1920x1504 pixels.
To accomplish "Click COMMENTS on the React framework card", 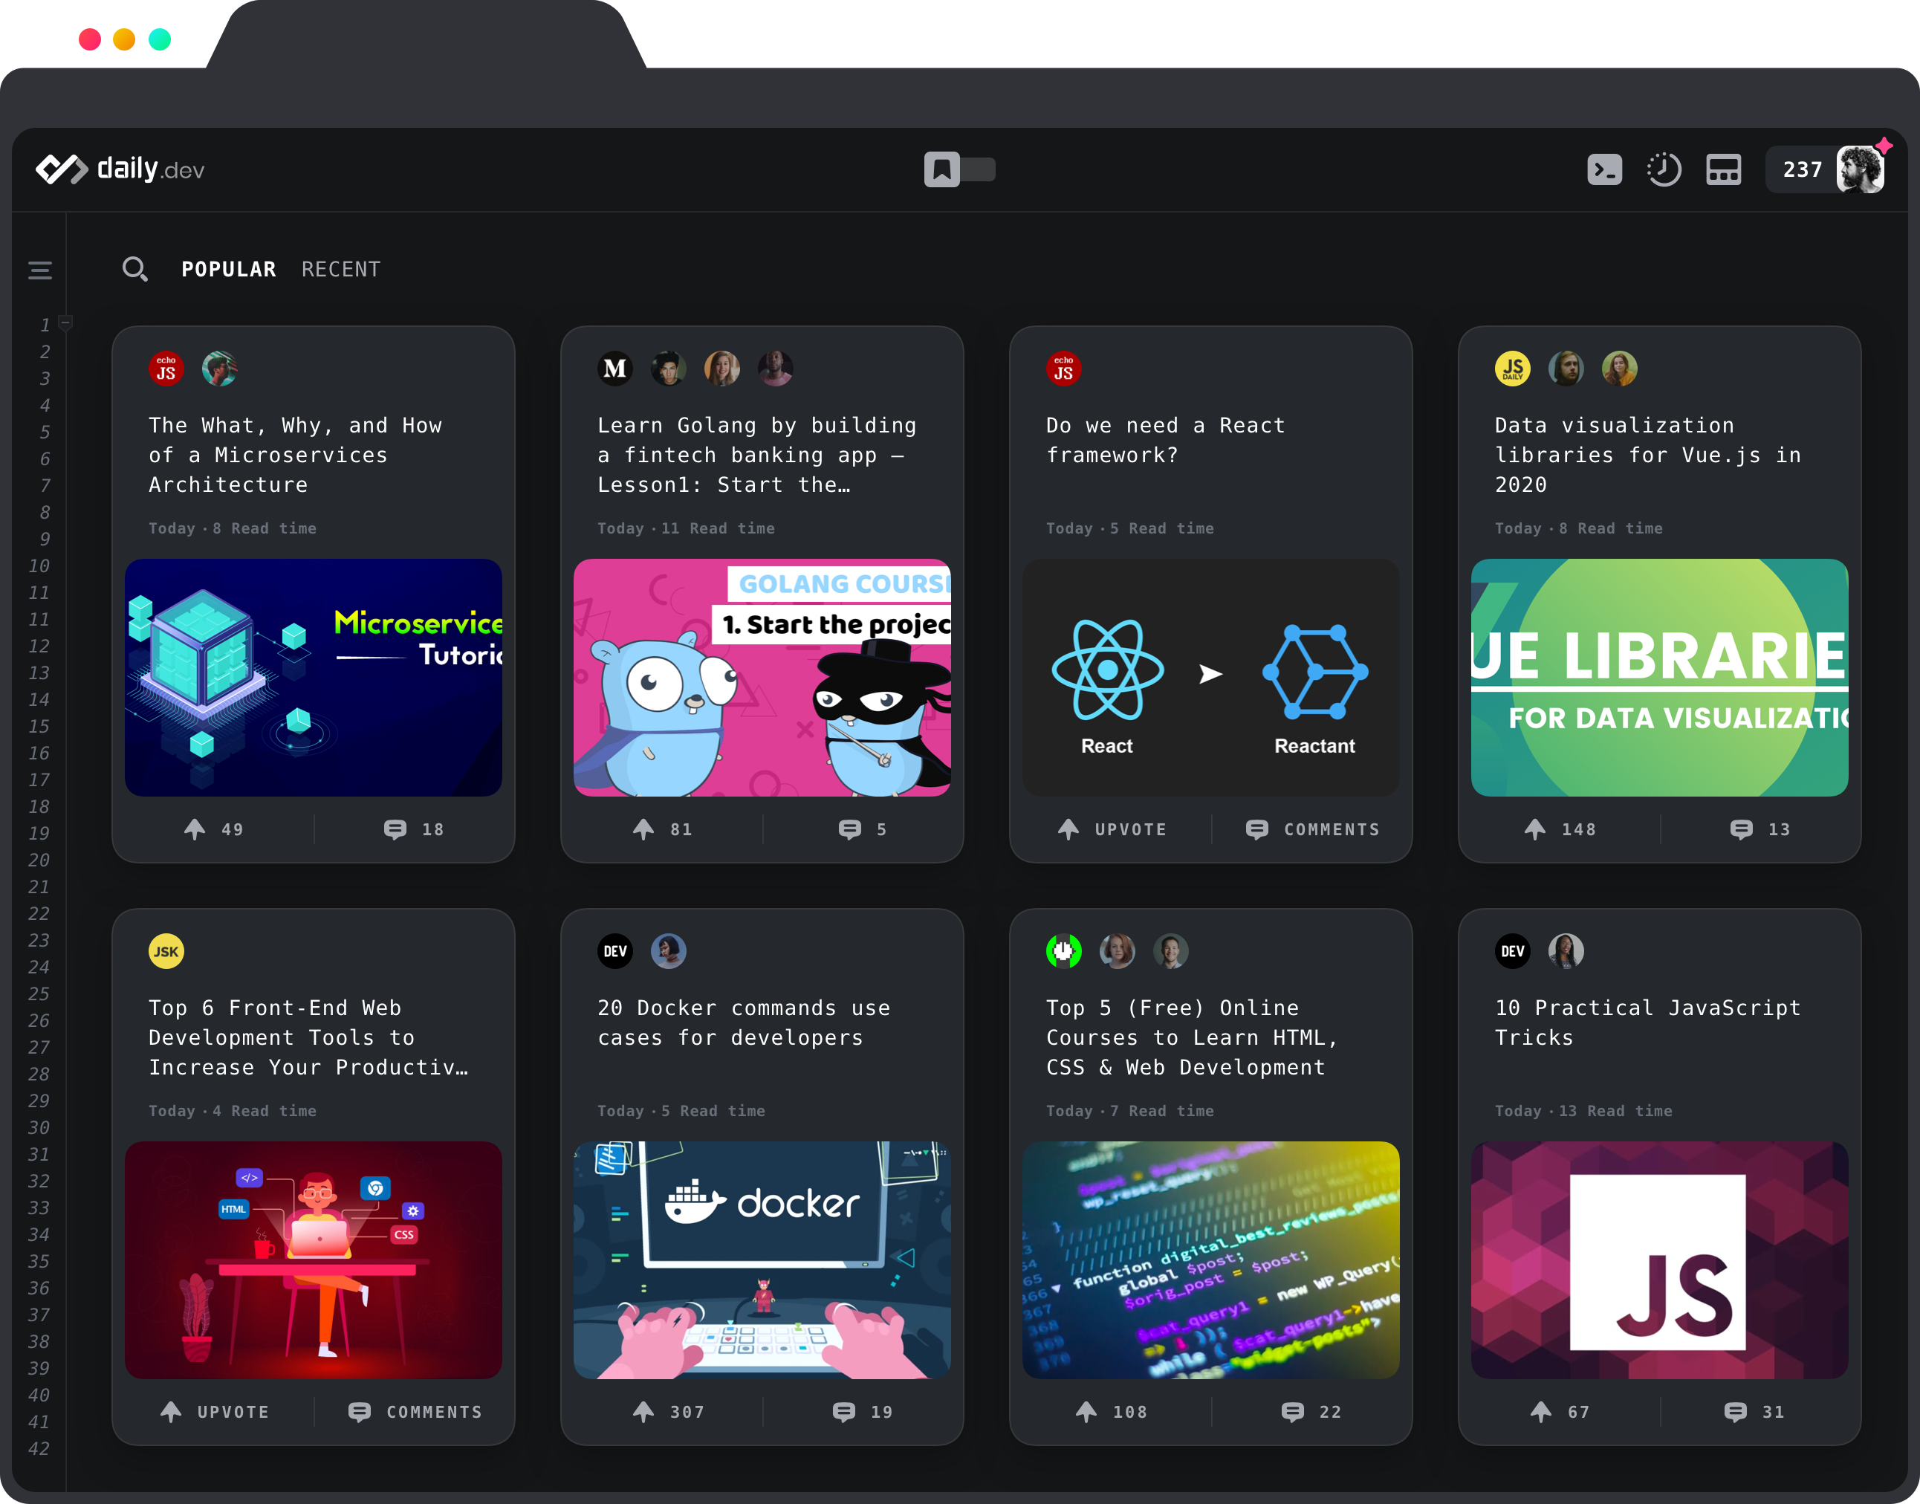I will coord(1313,829).
